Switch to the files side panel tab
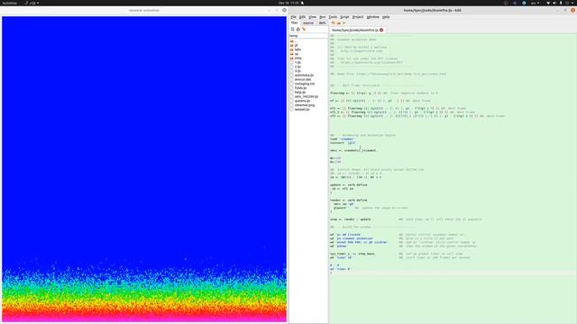 (295, 22)
